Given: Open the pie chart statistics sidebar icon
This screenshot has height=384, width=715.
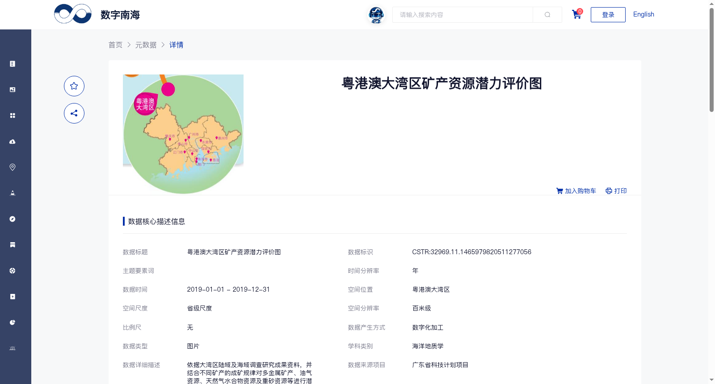Looking at the screenshot, I should point(13,322).
